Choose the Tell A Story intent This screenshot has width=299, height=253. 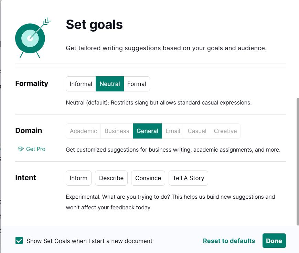pyautogui.click(x=188, y=178)
